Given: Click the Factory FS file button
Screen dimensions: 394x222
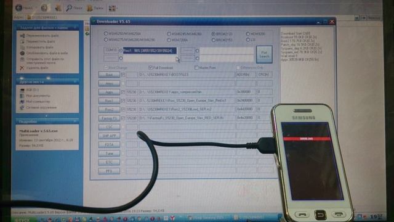Looking at the screenshot, I should [x=109, y=118].
